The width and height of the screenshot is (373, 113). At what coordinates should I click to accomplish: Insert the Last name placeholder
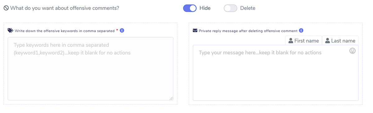340,41
